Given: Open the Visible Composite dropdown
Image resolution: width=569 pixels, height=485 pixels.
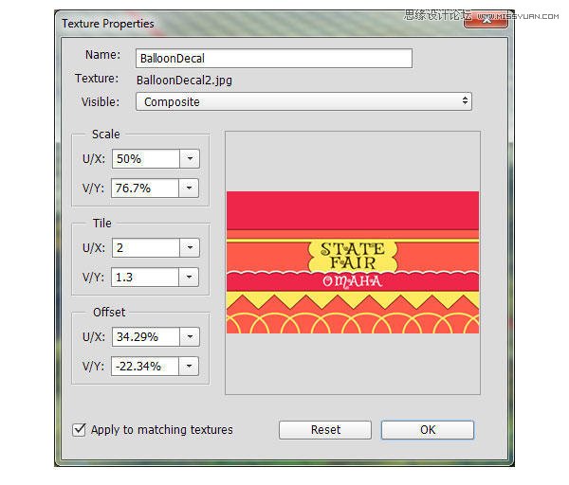Looking at the screenshot, I should click(x=303, y=101).
